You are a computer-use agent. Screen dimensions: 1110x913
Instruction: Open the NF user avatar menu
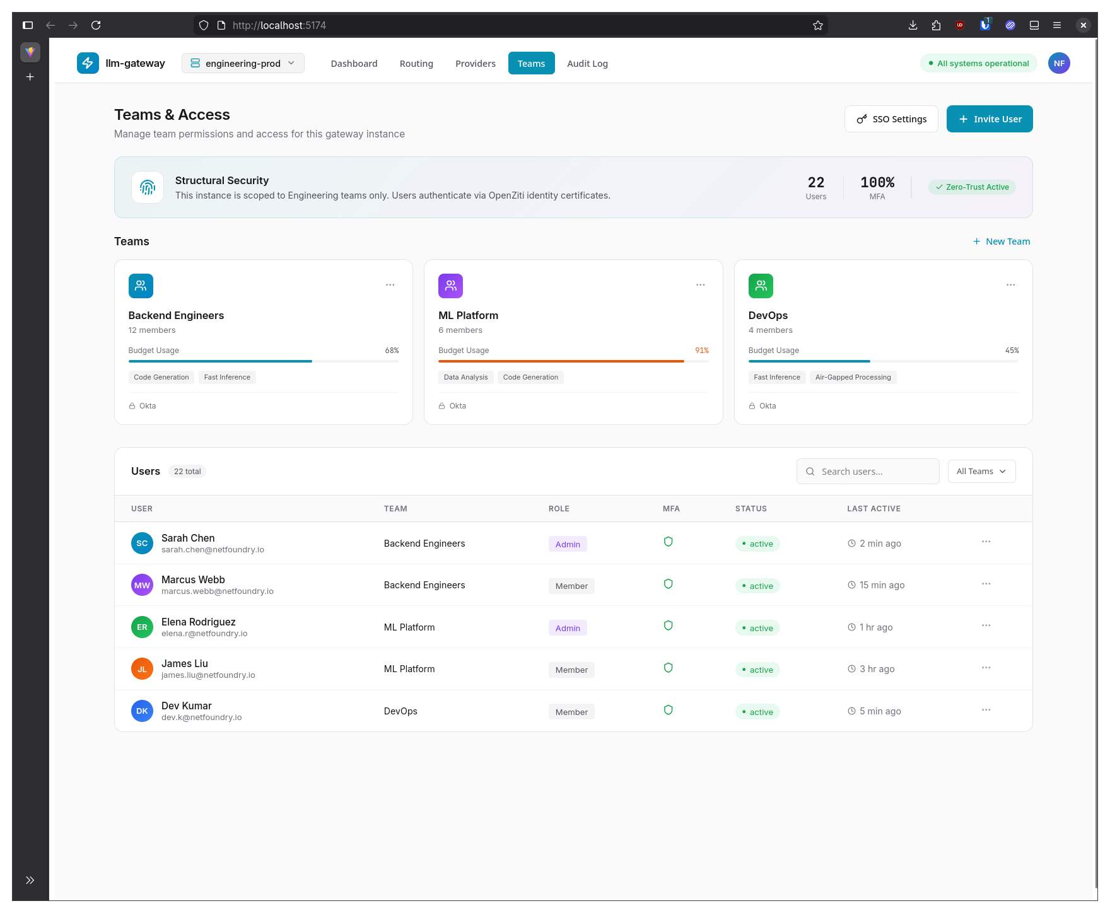pyautogui.click(x=1059, y=63)
